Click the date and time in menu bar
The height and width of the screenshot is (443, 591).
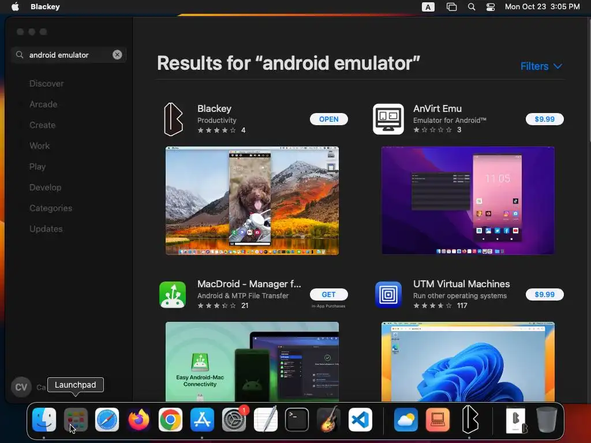542,6
